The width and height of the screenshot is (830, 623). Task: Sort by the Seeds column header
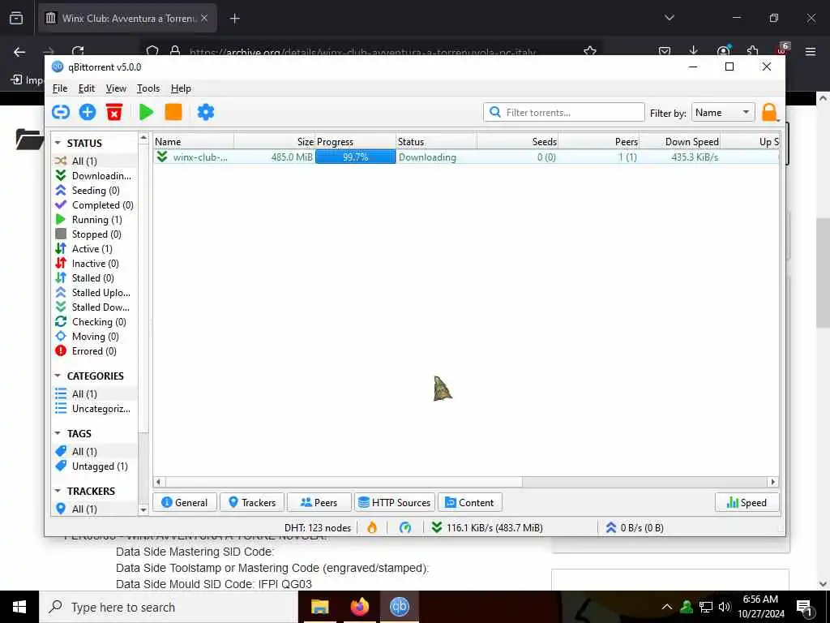[x=517, y=141]
